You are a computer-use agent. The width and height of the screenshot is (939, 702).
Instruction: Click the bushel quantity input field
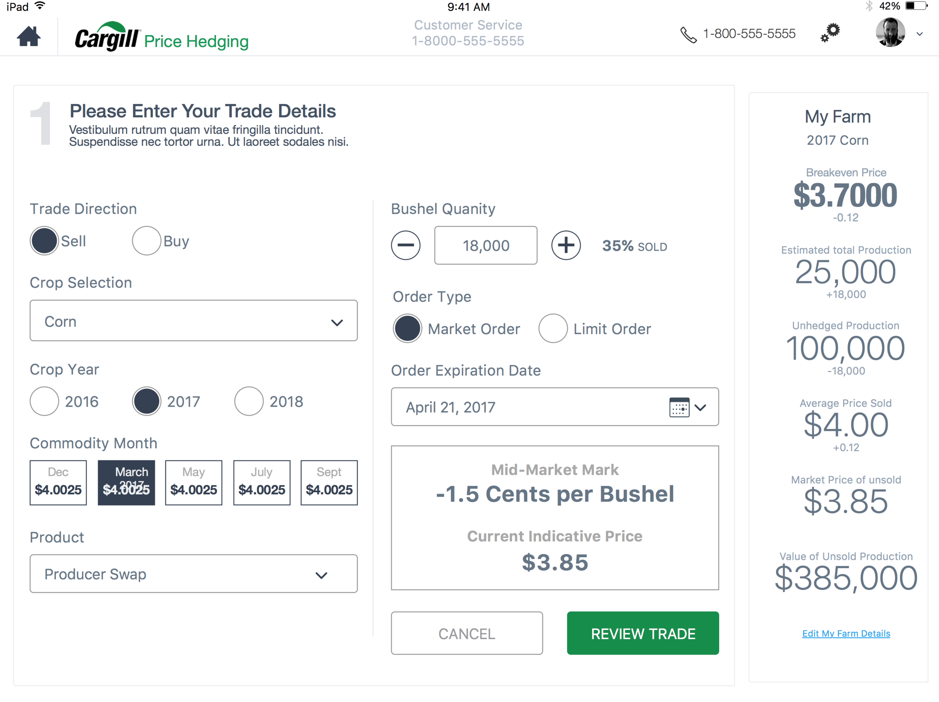point(486,245)
